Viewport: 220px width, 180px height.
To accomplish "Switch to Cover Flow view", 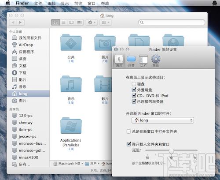I will point(79,22).
